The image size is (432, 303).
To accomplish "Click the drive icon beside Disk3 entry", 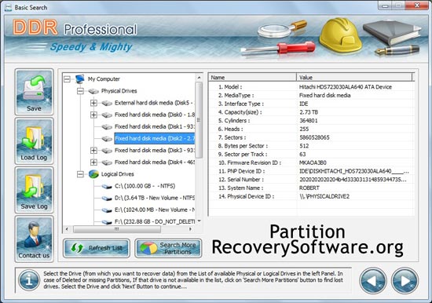I will [107, 151].
